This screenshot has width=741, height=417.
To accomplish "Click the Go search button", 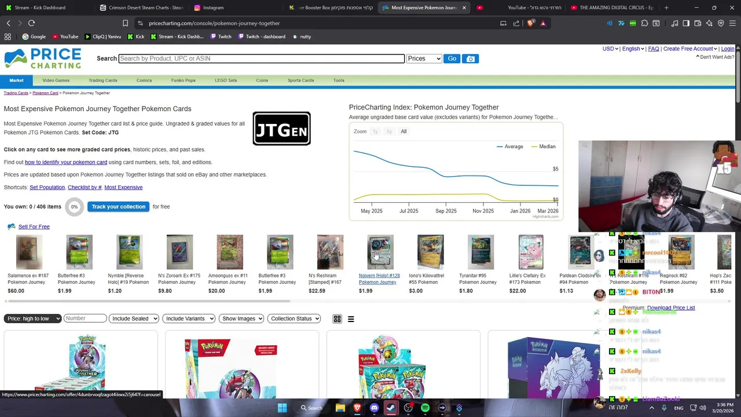I will click(452, 58).
